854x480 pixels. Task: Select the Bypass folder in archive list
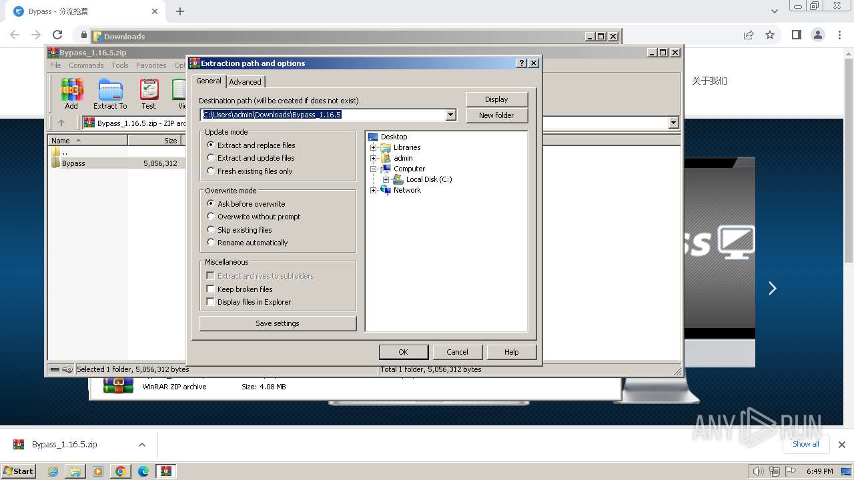pos(73,163)
